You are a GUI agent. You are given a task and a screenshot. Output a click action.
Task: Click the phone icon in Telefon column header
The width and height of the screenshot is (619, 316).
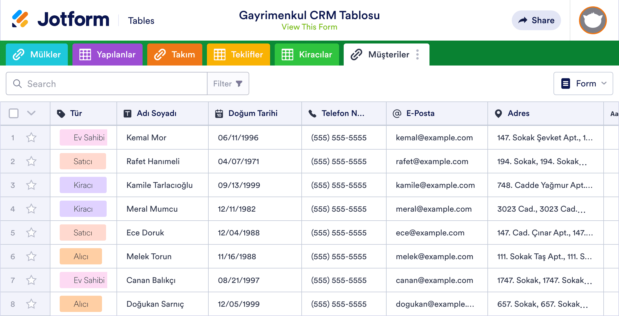pos(312,113)
